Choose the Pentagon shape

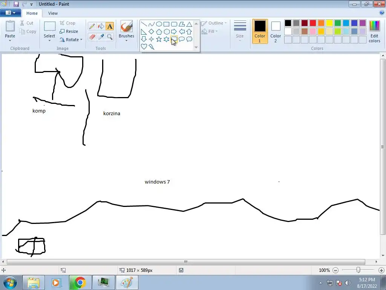[159, 32]
